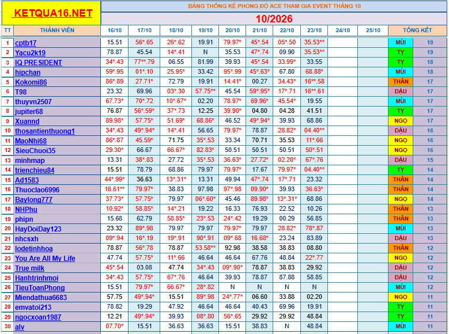This screenshot has width=449, height=334.
Task: Click the alv member link
Action: click(x=20, y=327)
